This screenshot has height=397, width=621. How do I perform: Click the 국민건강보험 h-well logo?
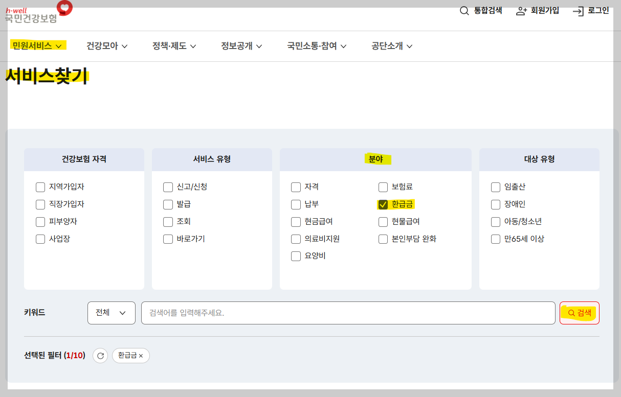coord(39,12)
